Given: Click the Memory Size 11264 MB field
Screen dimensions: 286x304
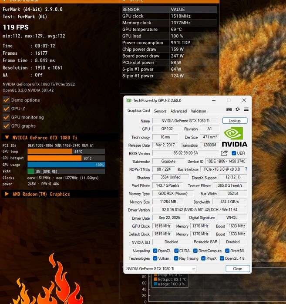Looking at the screenshot, I should (x=168, y=202).
